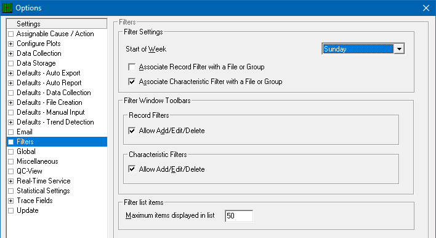Open the Start of Week dropdown

pyautogui.click(x=399, y=49)
